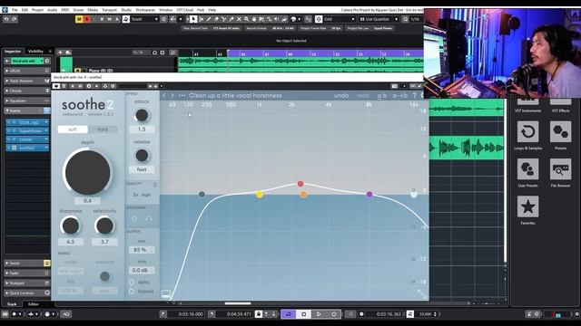Open the Transport menu

pos(109,10)
